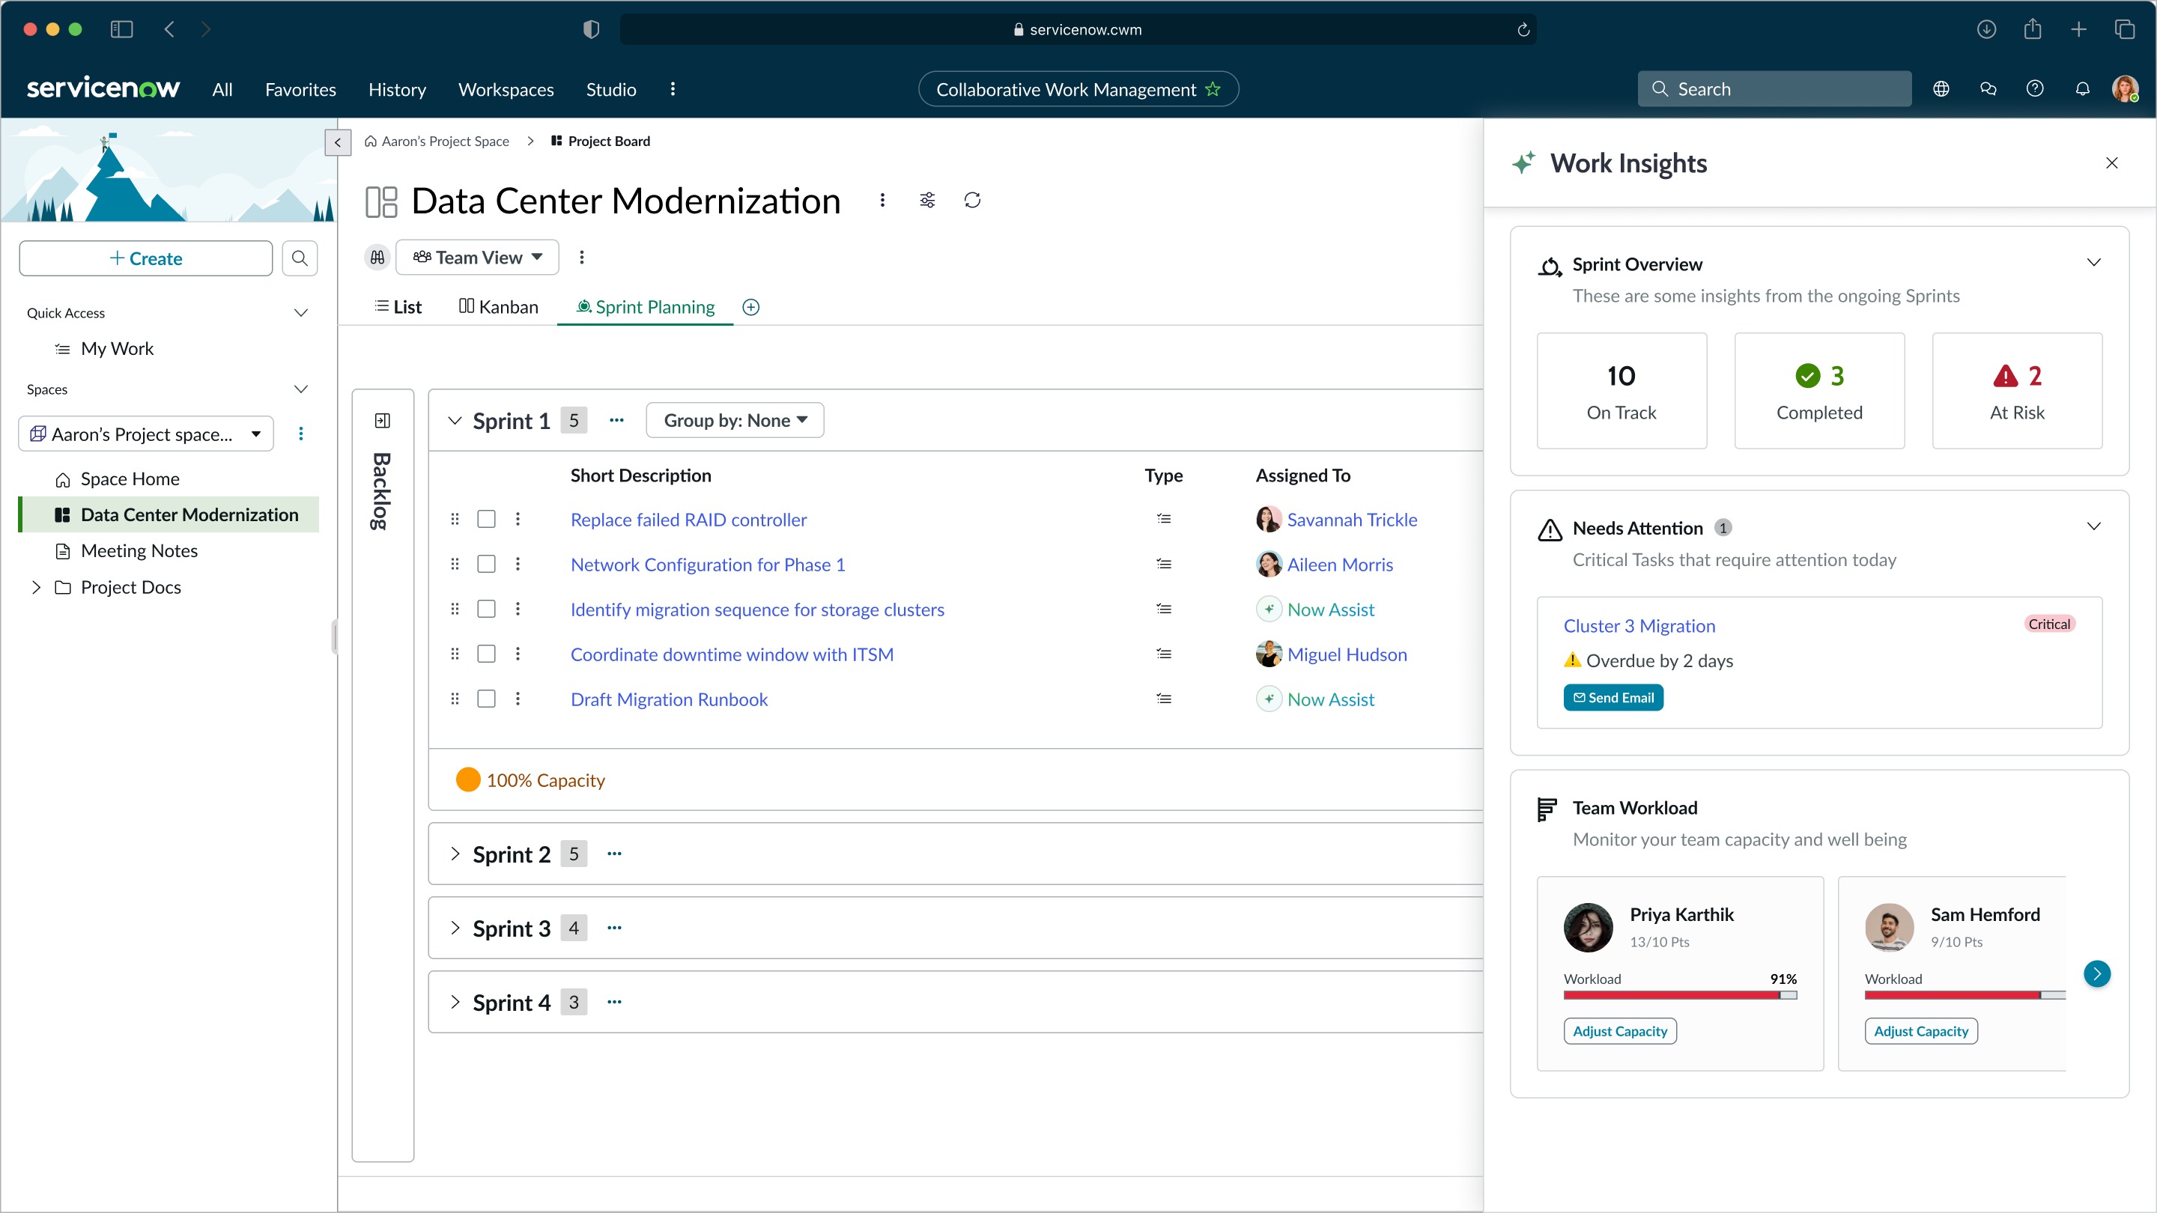Open Sprint 3 ellipsis options
Screen dimensions: 2157x1213
click(x=615, y=928)
